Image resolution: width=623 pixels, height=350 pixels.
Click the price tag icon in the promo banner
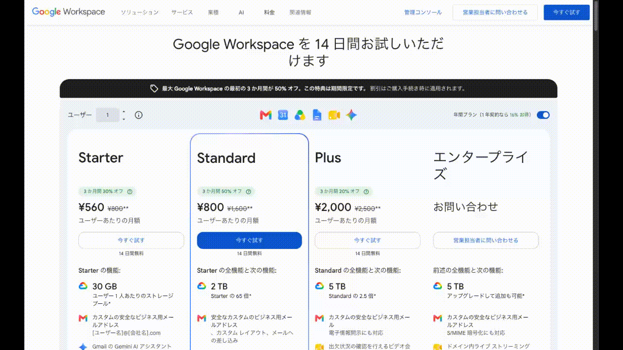(x=154, y=88)
